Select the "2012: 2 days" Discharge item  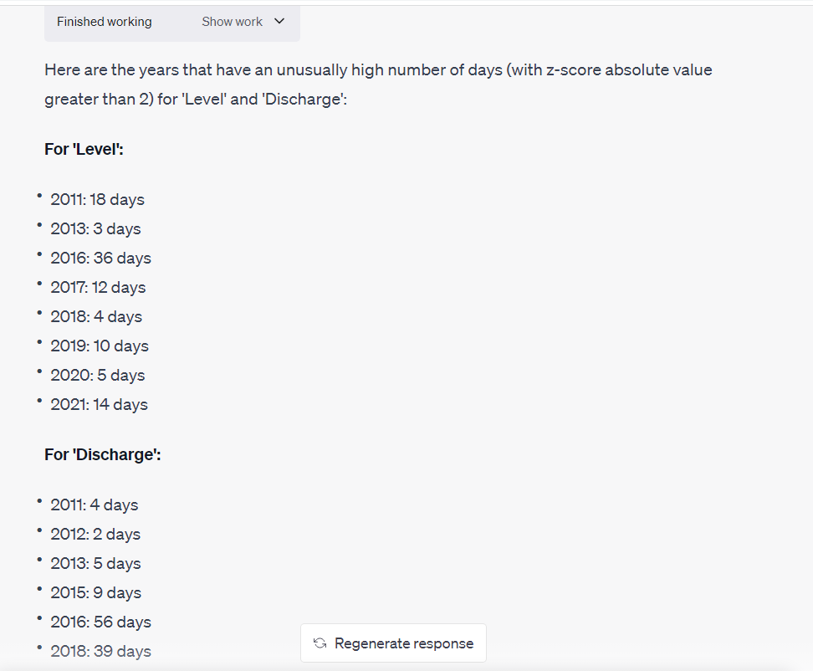[95, 534]
